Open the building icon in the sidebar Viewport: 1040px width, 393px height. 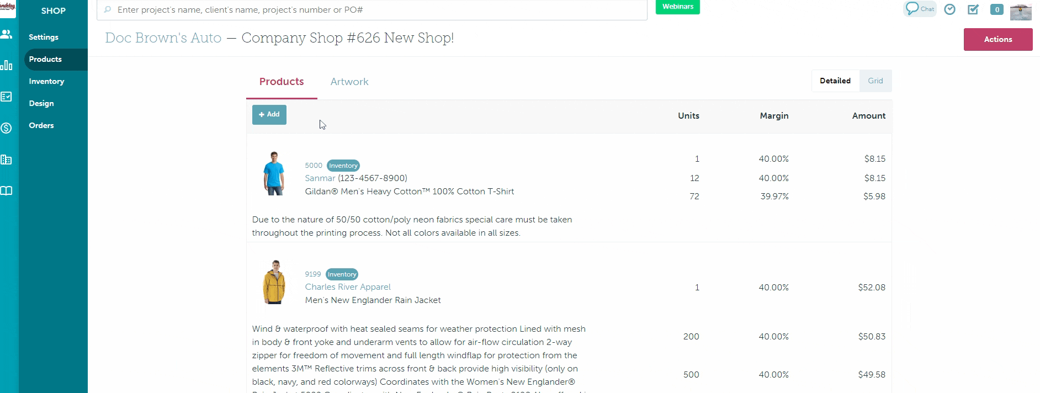pos(7,160)
